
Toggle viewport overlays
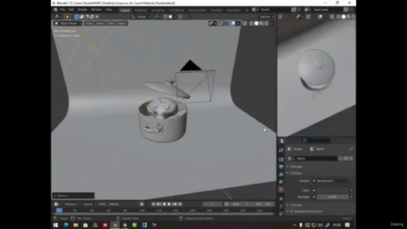(x=233, y=24)
